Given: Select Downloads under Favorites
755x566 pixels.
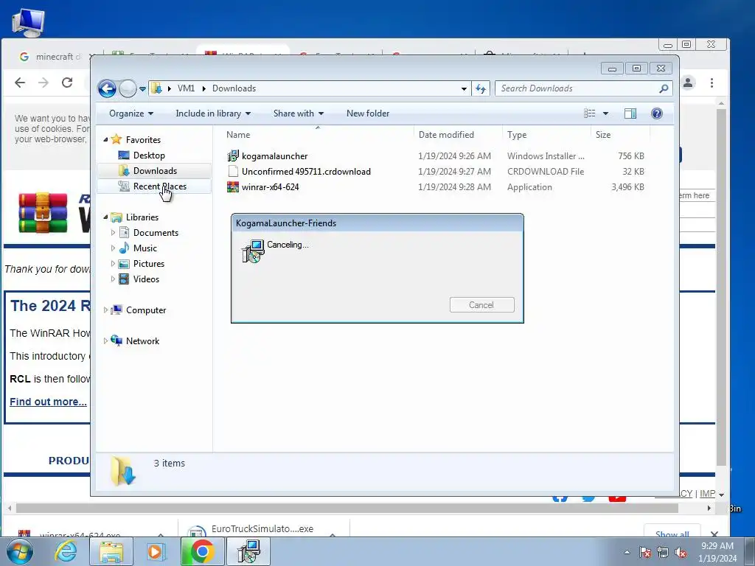Looking at the screenshot, I should (x=155, y=171).
